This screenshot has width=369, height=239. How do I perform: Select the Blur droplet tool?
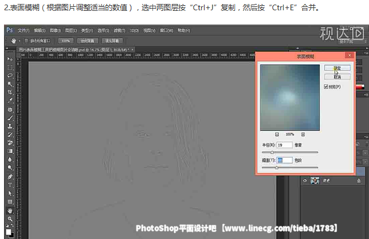point(10,160)
